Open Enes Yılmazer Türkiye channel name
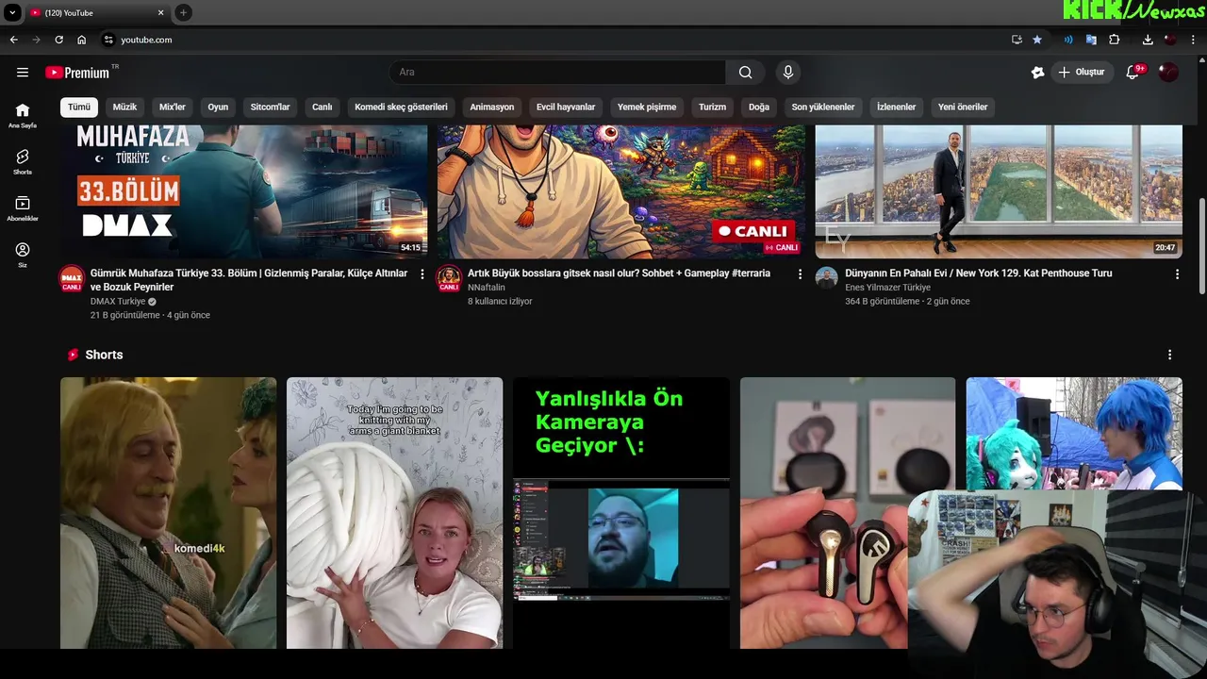The width and height of the screenshot is (1207, 679). click(887, 288)
